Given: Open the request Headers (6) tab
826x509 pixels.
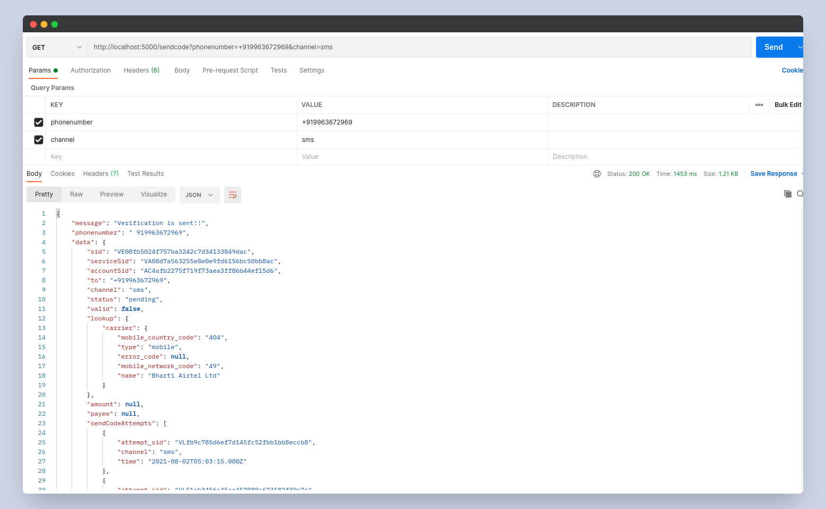Looking at the screenshot, I should (x=142, y=70).
